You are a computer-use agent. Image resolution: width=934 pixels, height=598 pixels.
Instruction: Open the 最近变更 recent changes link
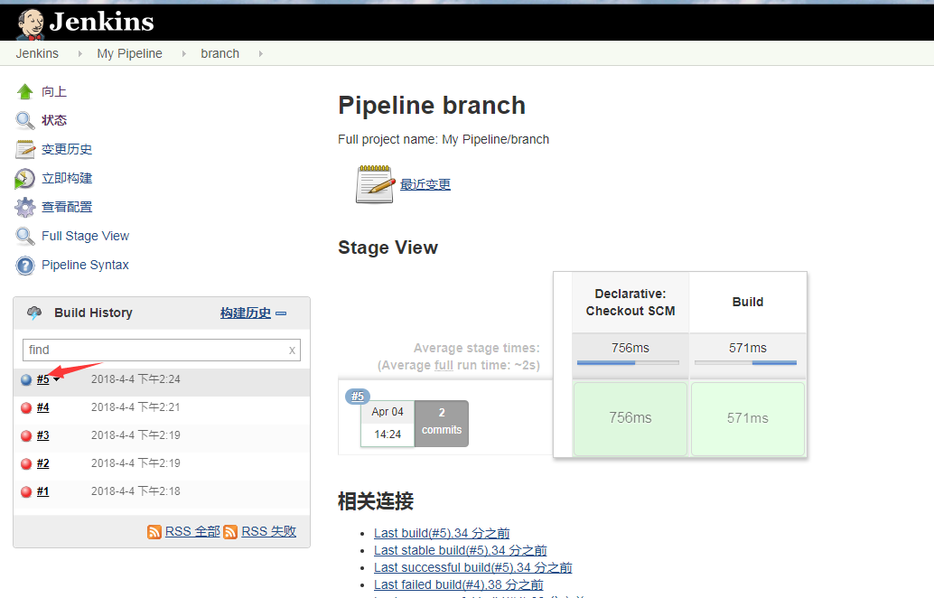pos(425,184)
